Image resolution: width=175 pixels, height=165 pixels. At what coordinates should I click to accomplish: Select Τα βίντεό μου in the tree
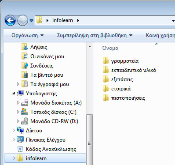tap(47, 75)
